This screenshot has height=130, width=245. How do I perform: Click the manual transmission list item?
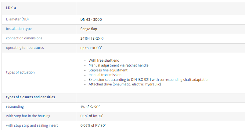pyautogui.click(x=105, y=75)
